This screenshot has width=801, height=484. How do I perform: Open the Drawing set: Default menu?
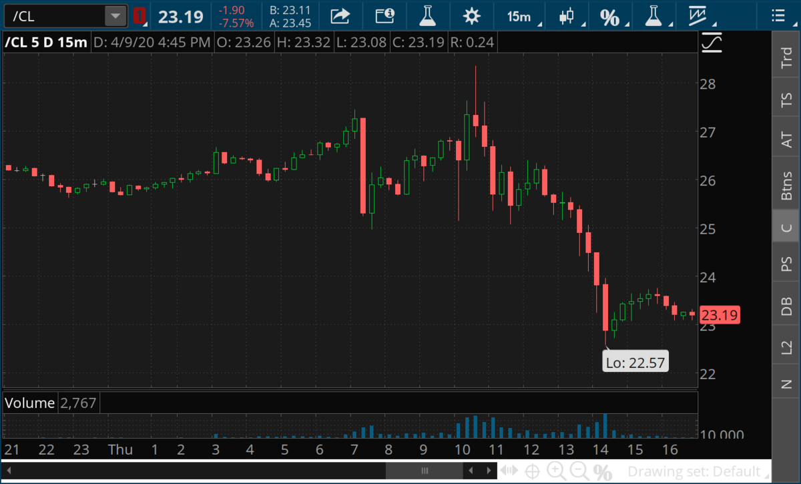click(694, 472)
